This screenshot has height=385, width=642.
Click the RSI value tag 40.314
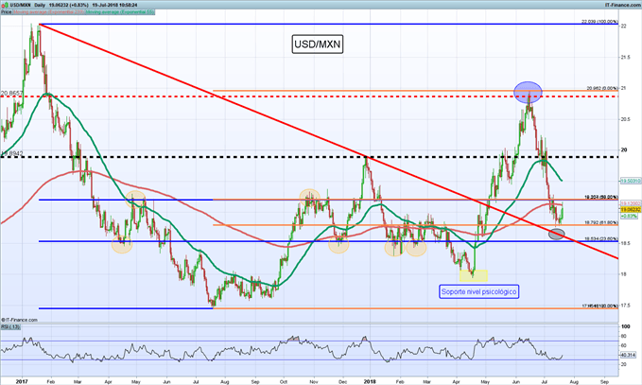(628, 355)
